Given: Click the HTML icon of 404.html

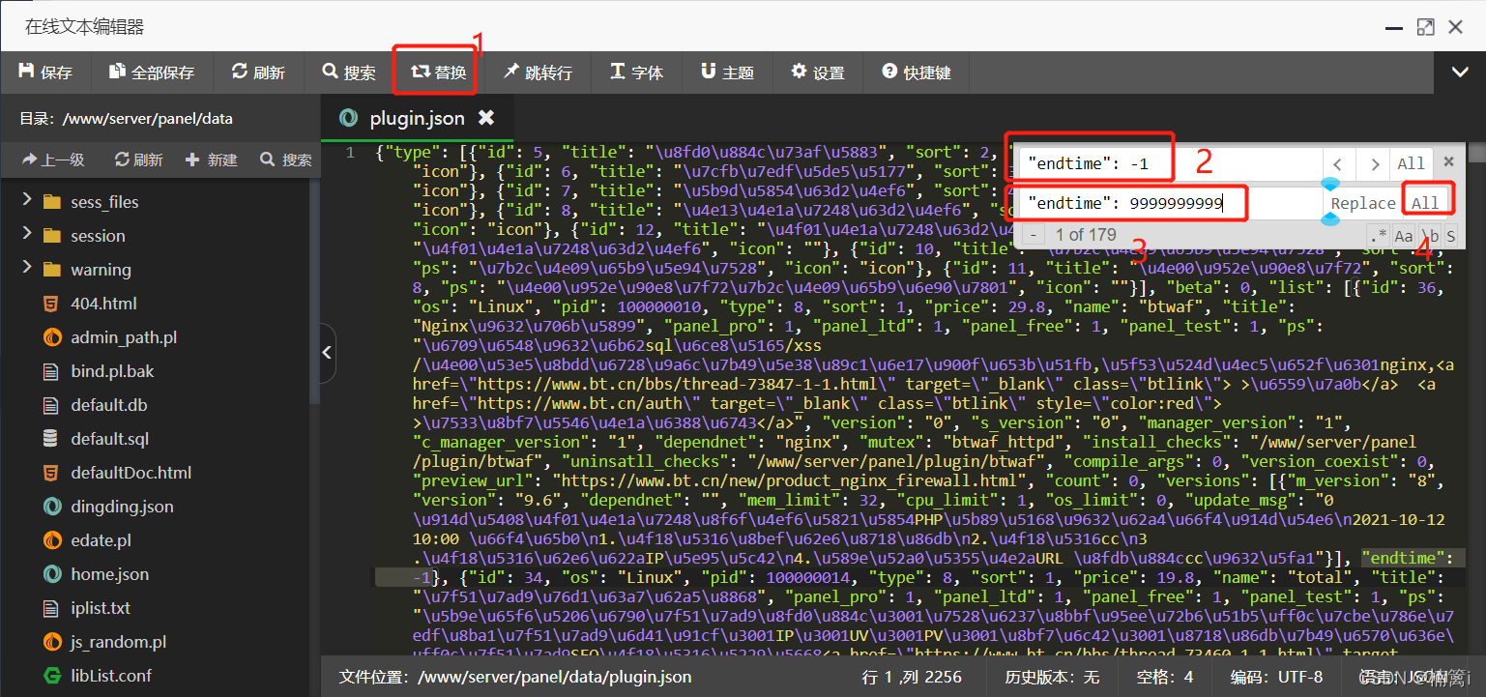Looking at the screenshot, I should 52,304.
